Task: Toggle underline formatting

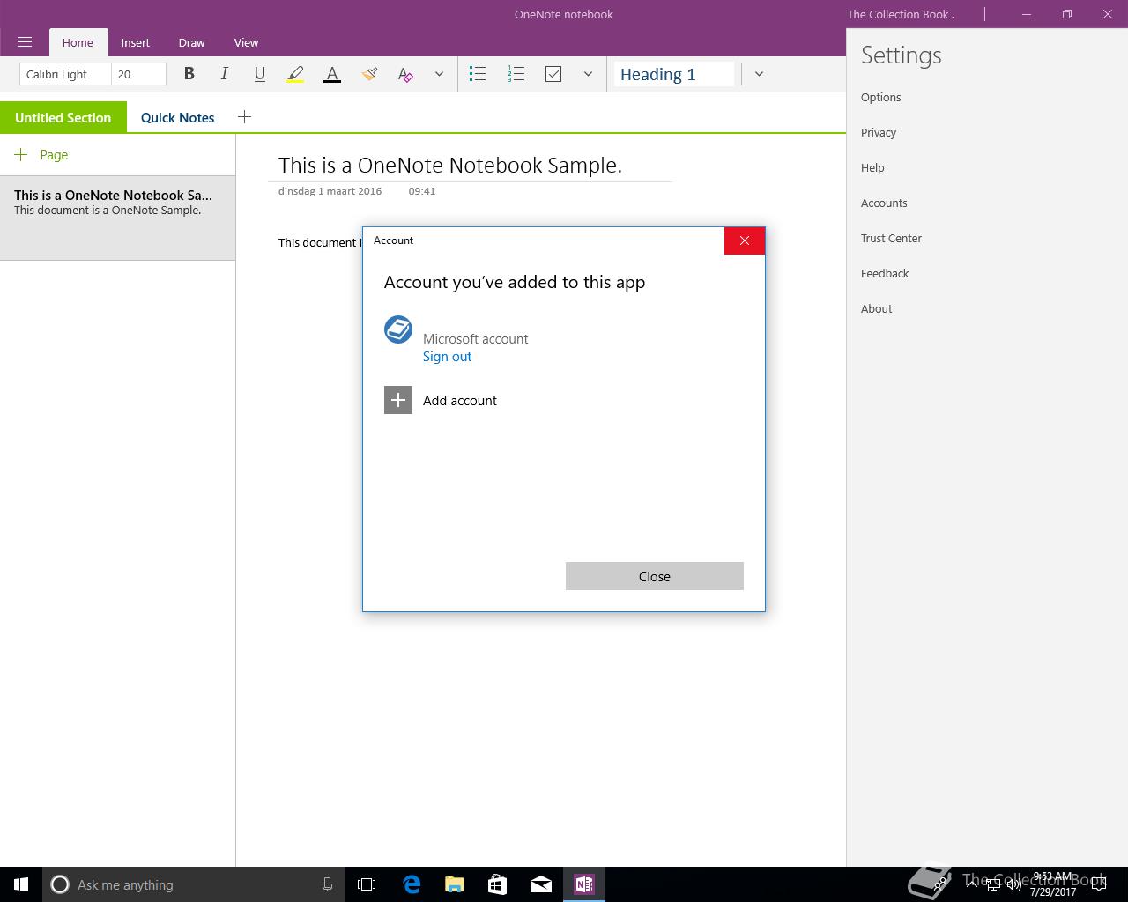Action: pos(259,74)
